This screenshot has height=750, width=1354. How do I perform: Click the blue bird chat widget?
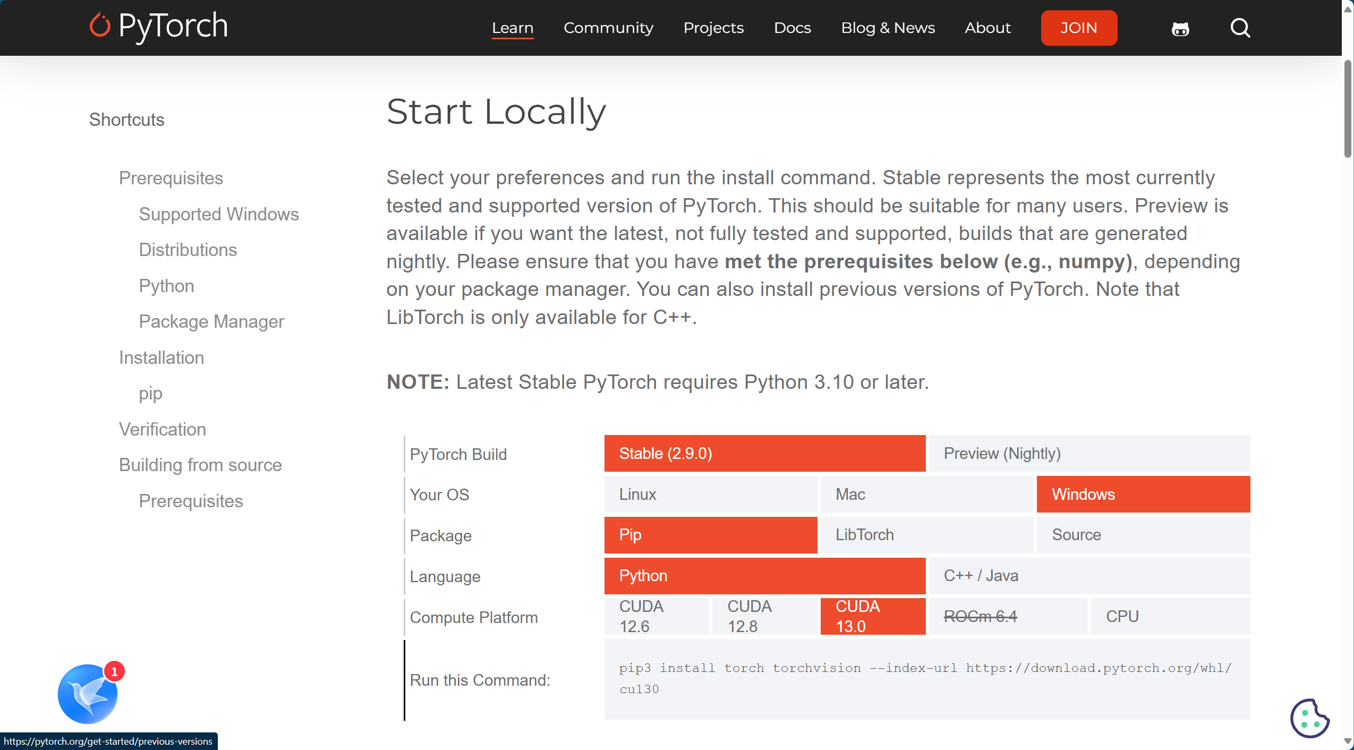(x=88, y=694)
